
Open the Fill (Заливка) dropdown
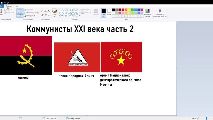pyautogui.click(x=86, y=13)
